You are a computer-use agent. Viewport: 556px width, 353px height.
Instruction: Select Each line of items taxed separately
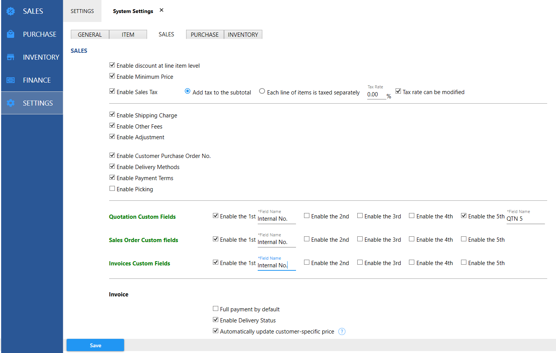point(262,91)
